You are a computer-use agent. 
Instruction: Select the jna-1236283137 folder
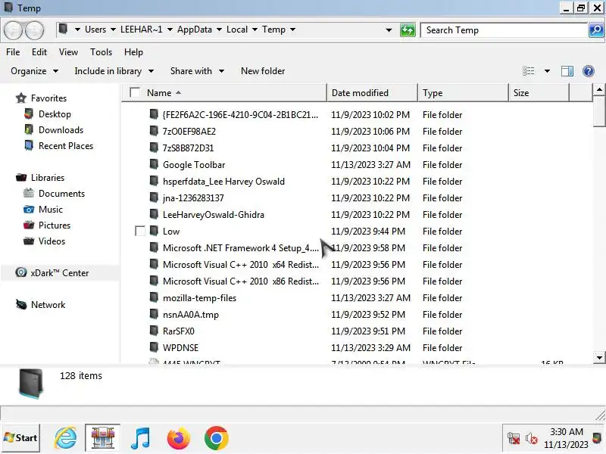click(x=193, y=198)
